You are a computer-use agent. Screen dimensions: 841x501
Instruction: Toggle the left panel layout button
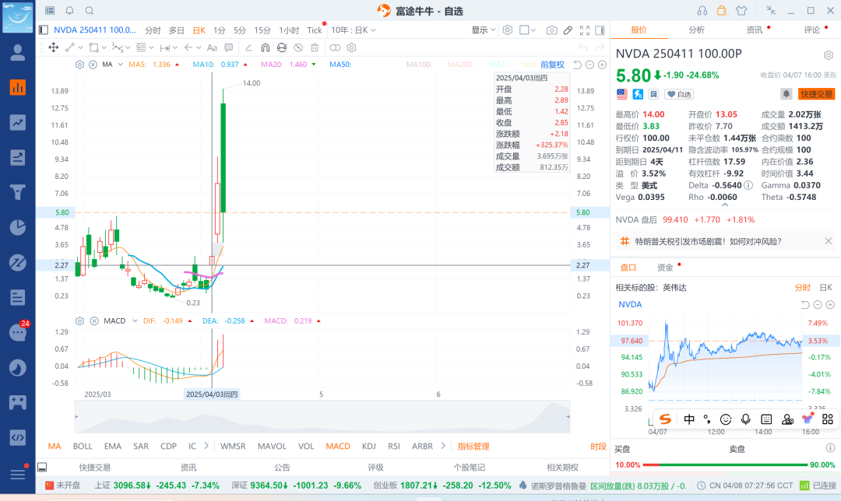pyautogui.click(x=44, y=30)
